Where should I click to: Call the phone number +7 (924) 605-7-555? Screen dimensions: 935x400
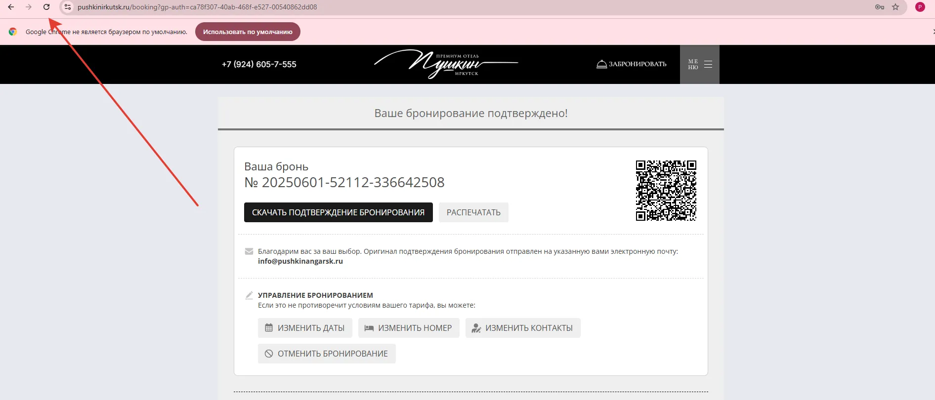pyautogui.click(x=259, y=64)
